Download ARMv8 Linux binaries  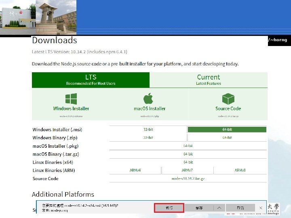(x=240, y=170)
